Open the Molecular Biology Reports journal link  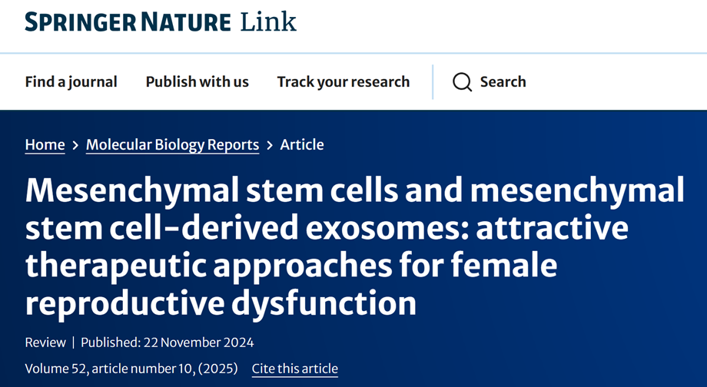[x=173, y=144]
